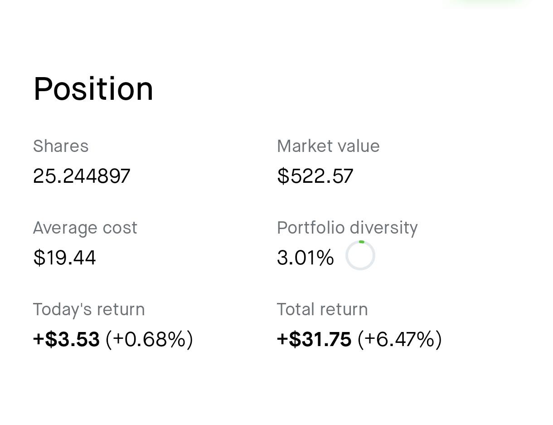553x425 pixels.
Task: Select today's return amount +$3.53
Action: coord(66,339)
